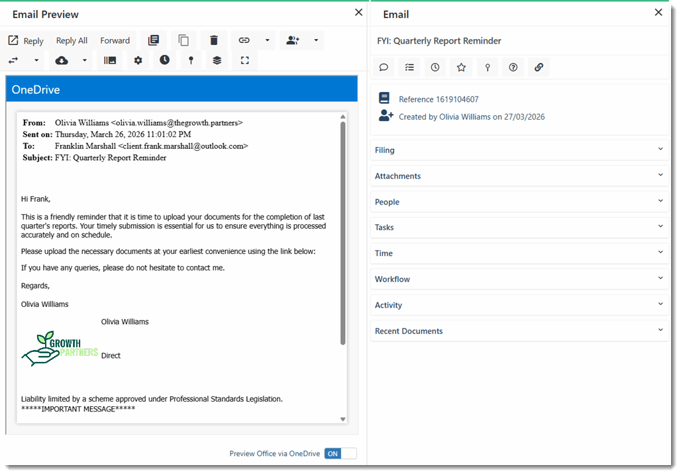Screen dimensions: 681x475
Task: Expand the Time section
Action: click(x=519, y=253)
